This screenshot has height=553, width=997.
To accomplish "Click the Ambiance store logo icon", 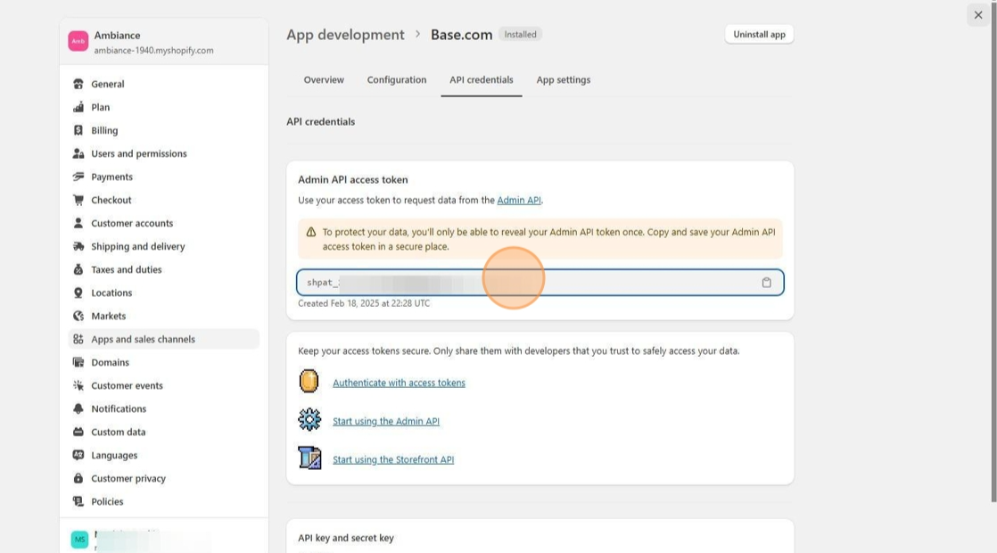I will [78, 42].
